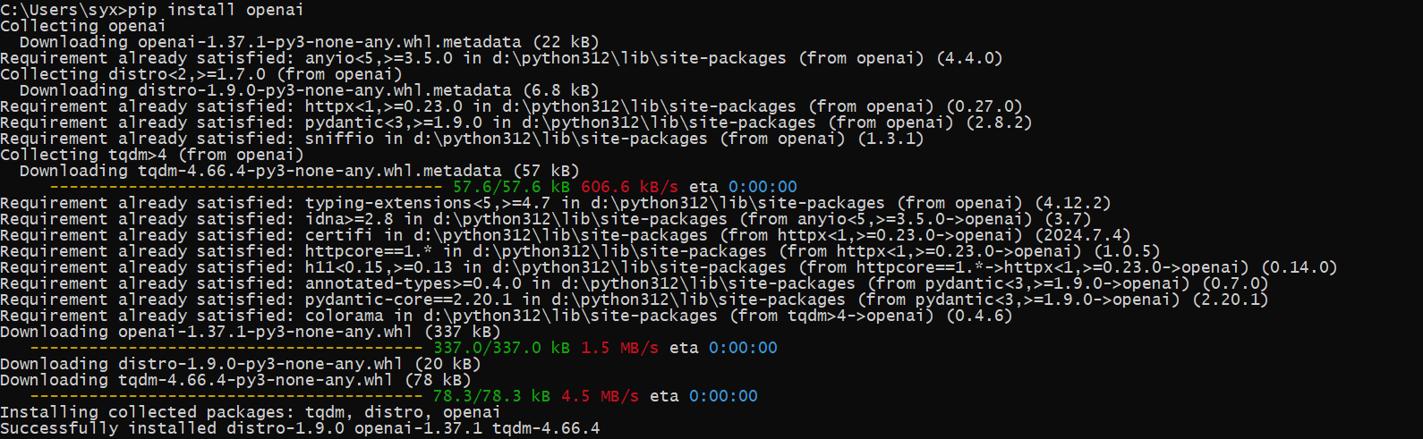The image size is (1423, 439).
Task: Click the 'Collecting openai' output line
Action: click(x=83, y=26)
